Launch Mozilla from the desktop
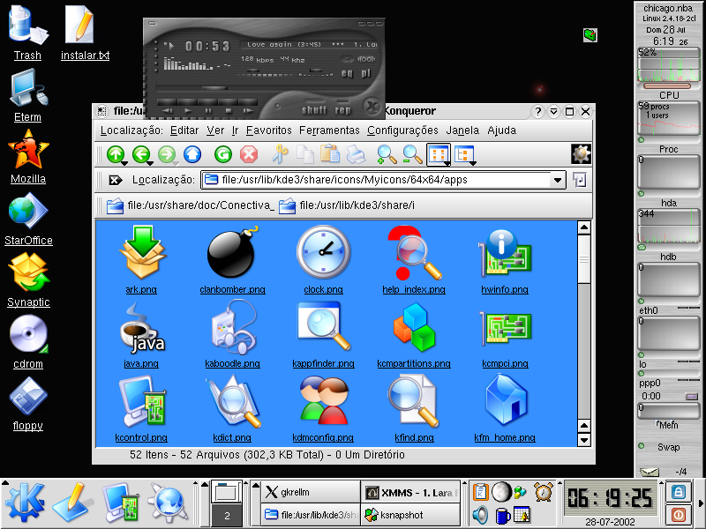 click(x=28, y=157)
